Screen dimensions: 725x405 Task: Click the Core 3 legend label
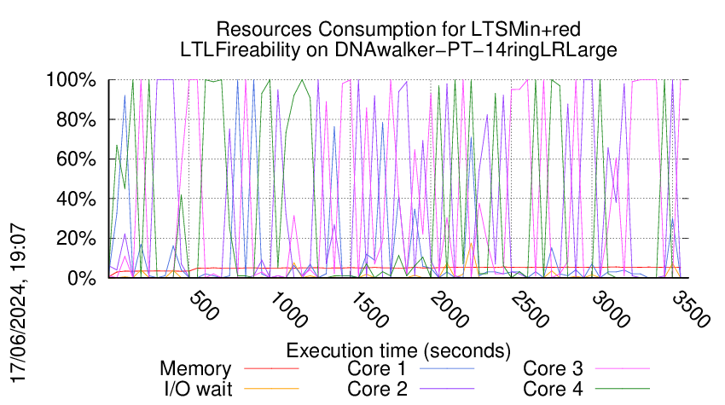553,368
